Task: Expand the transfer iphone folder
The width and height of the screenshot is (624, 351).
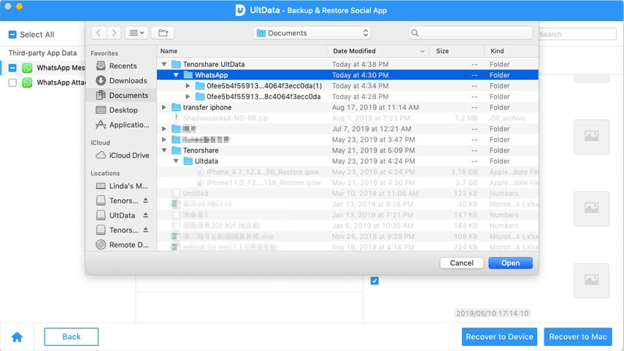Action: coord(164,107)
